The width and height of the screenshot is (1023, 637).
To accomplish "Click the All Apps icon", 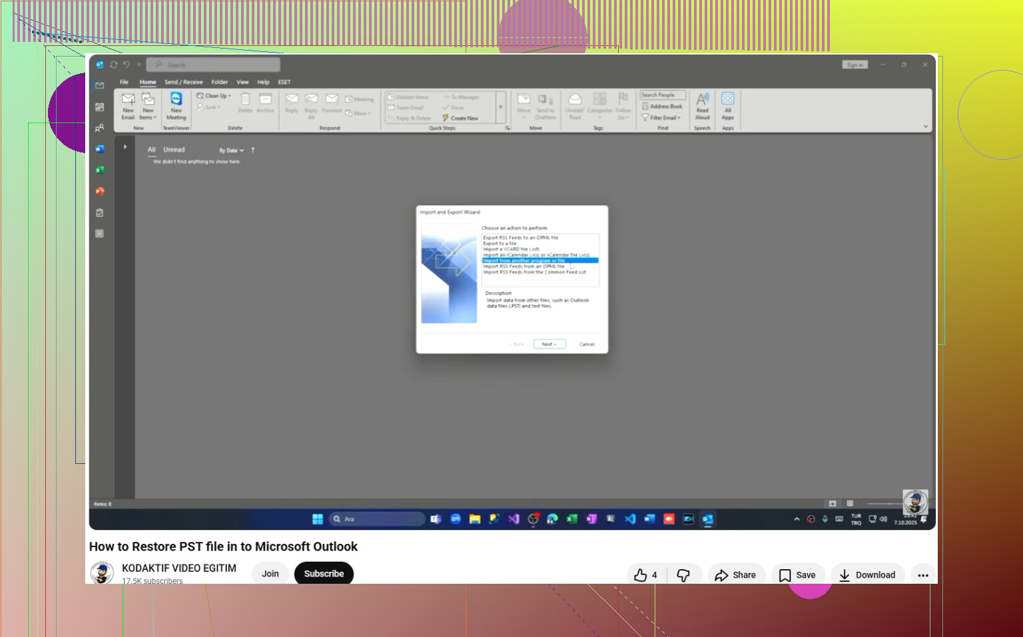I will (728, 106).
